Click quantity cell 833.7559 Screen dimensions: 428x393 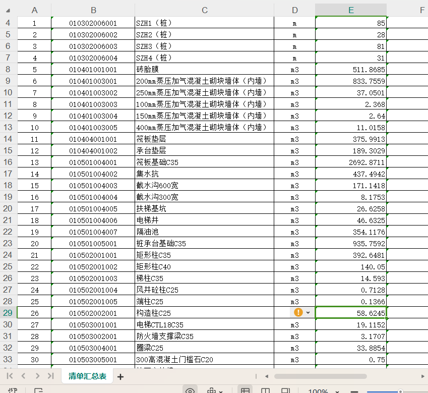[x=351, y=81]
